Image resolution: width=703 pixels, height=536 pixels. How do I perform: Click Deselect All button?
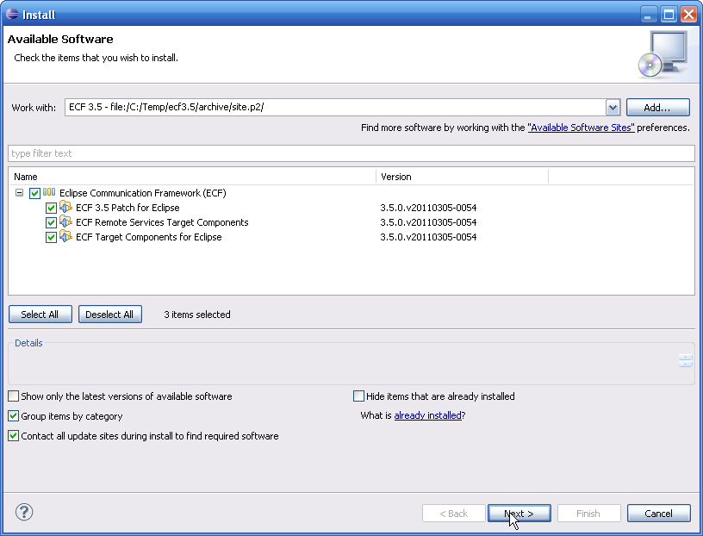tap(110, 315)
